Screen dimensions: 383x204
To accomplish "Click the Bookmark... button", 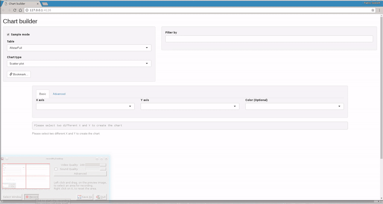I will [x=19, y=74].
